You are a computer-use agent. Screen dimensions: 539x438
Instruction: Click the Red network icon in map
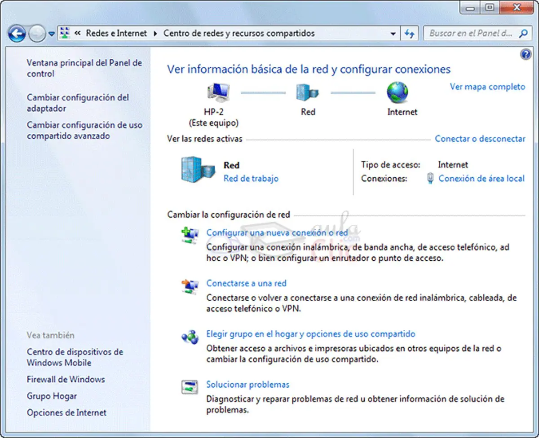click(x=308, y=93)
